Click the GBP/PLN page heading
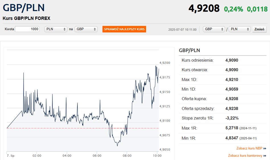The height and width of the screenshot is (160, 270). [24, 8]
